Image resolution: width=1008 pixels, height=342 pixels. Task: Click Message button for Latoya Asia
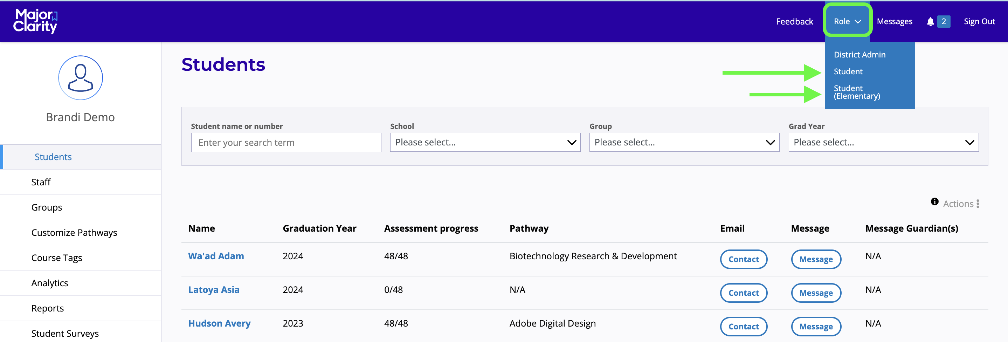[815, 293]
